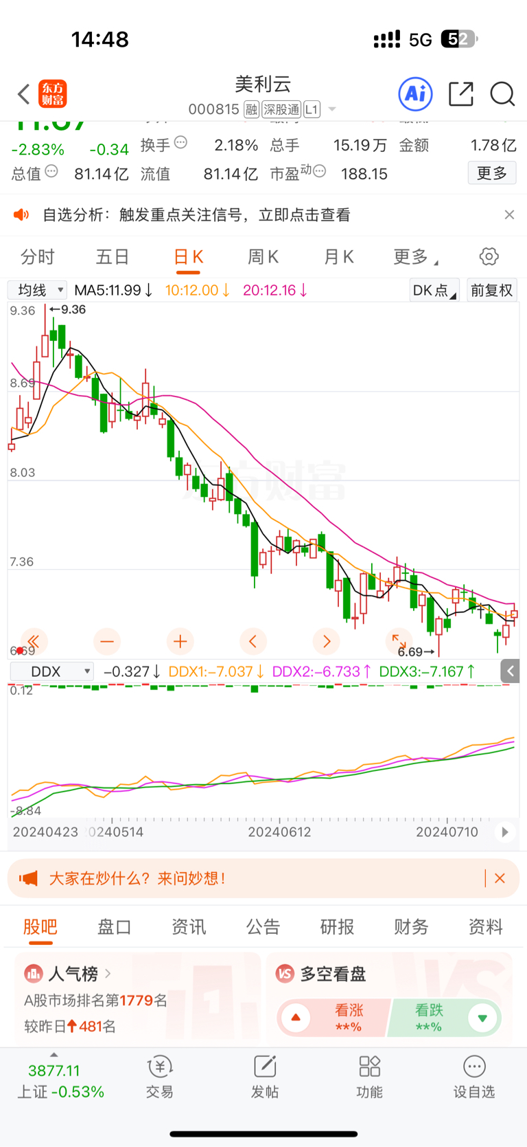Screen dimensions: 527x1147
Task: Switch to the 月K chart tab
Action: pyautogui.click(x=338, y=257)
